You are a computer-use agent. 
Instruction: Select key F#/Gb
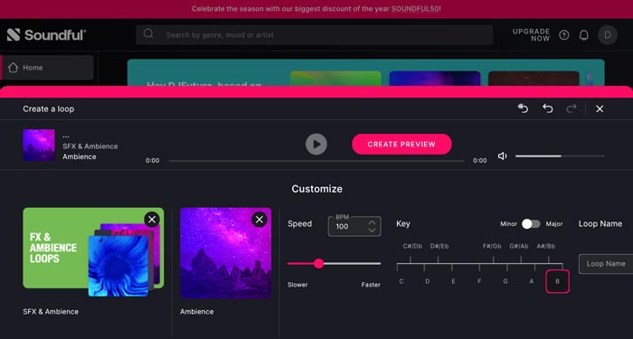[x=492, y=246]
